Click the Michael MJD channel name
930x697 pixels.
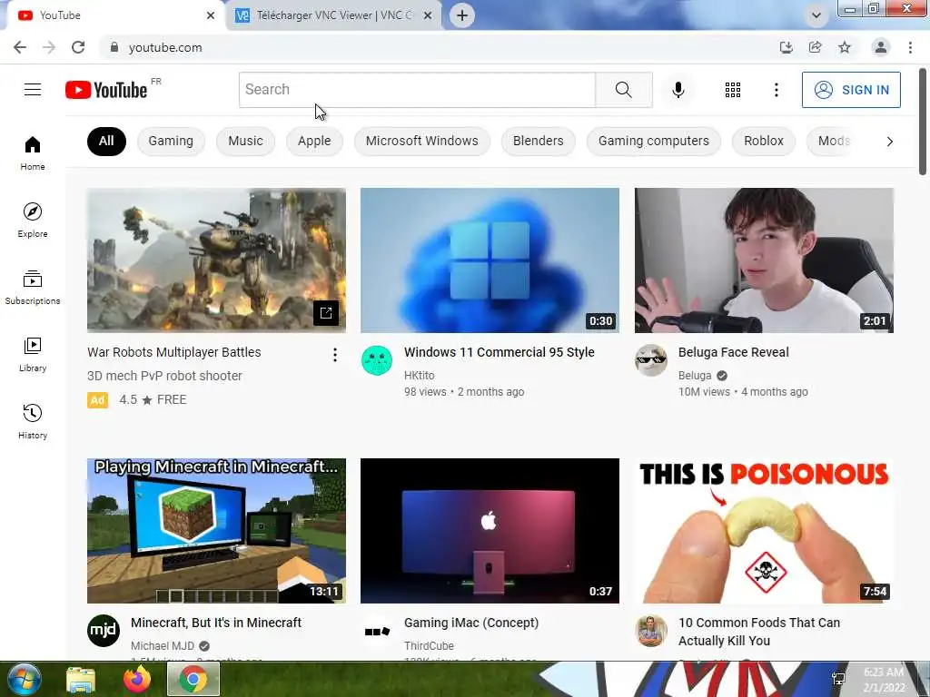tap(163, 645)
